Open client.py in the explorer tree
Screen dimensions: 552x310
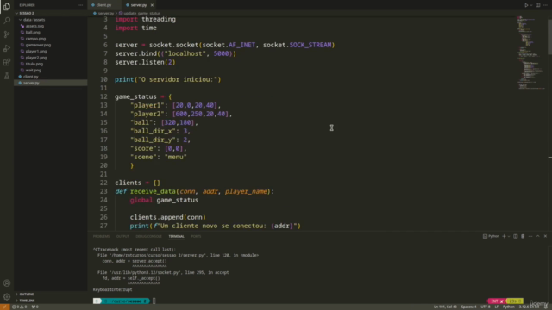[x=31, y=77]
